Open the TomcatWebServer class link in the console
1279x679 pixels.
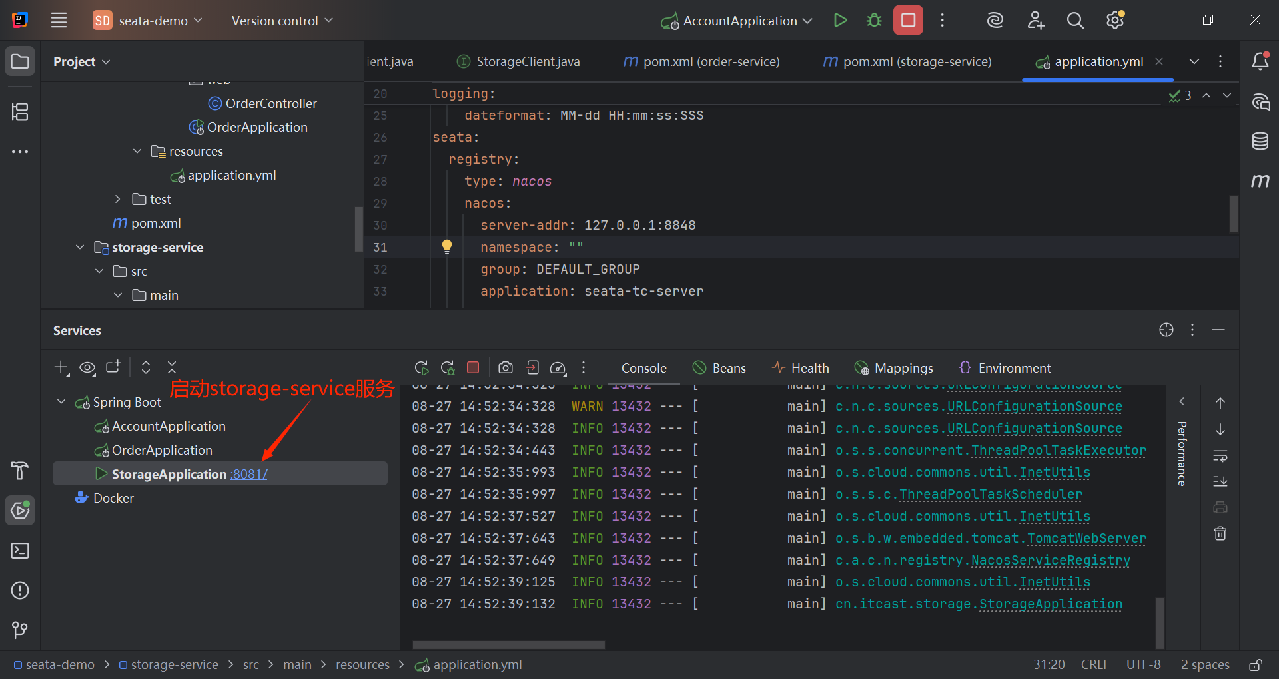1086,538
